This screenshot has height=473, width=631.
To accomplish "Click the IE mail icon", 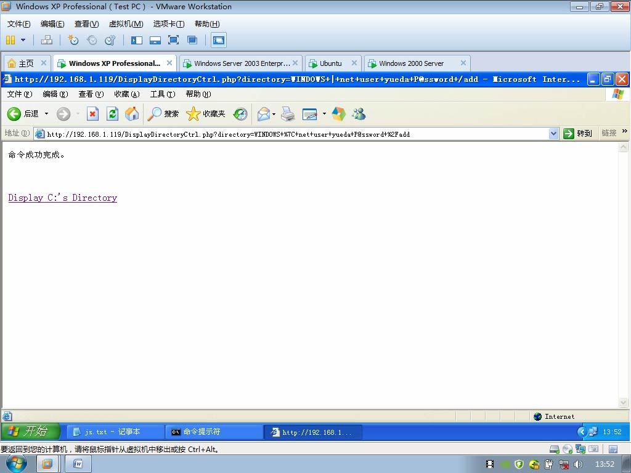I will coord(264,114).
